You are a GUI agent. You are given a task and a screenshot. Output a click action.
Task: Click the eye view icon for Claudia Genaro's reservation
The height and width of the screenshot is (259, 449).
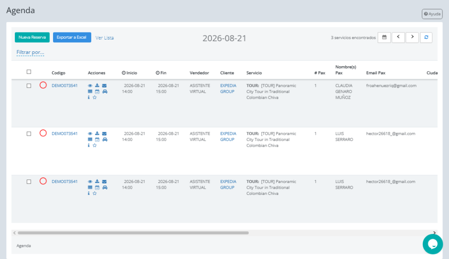90,86
